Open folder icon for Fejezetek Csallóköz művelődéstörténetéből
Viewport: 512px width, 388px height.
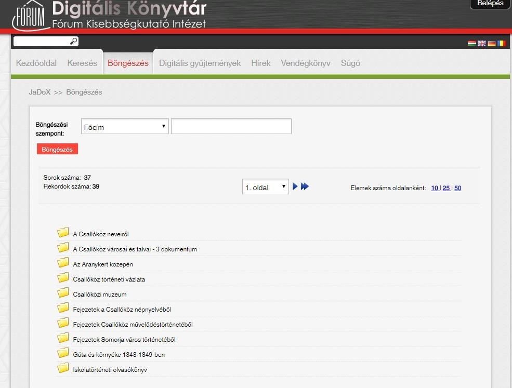pos(63,323)
